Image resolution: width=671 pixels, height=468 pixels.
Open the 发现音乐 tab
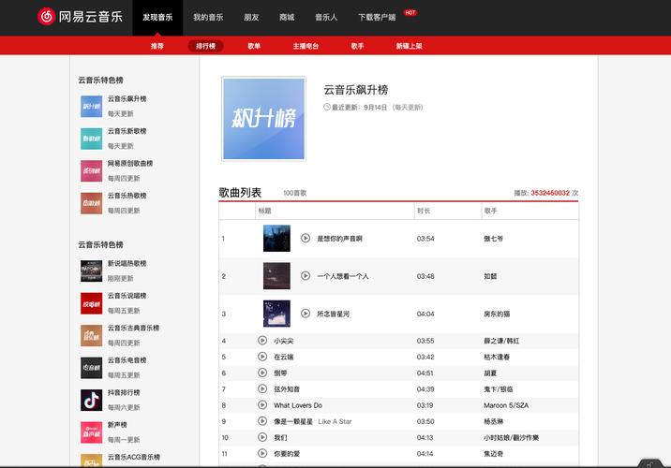pyautogui.click(x=157, y=17)
